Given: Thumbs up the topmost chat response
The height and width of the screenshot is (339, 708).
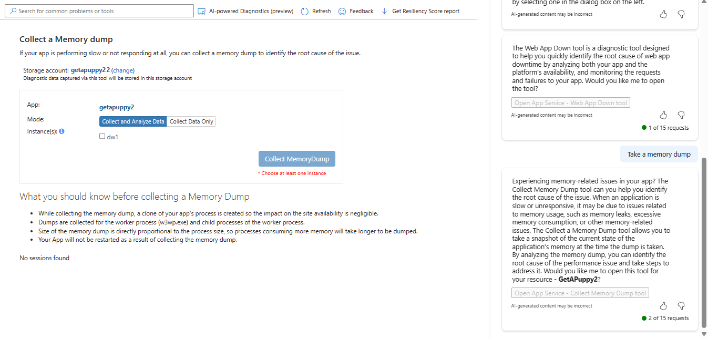Looking at the screenshot, I should pos(663,14).
